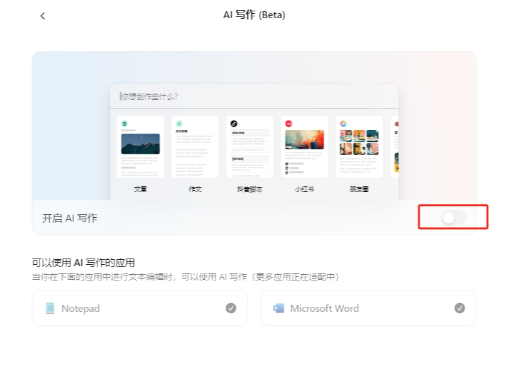This screenshot has width=506, height=379.
Task: Click the 作文 label
Action: pos(195,189)
